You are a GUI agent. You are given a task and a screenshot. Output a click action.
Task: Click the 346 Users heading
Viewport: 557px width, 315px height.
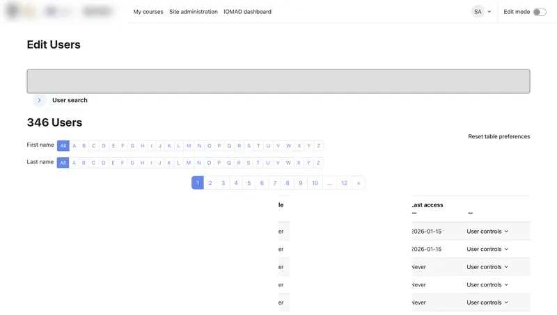tap(54, 122)
